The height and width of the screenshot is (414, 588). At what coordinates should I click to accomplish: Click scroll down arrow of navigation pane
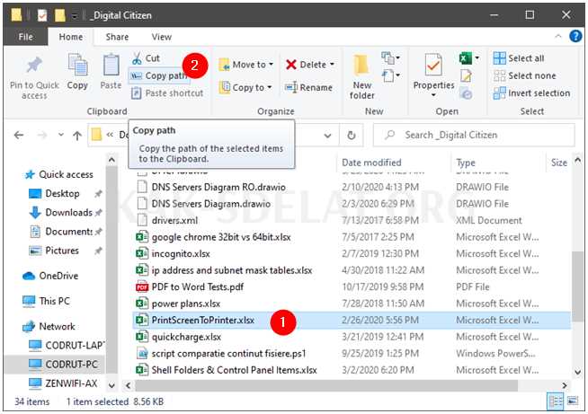click(111, 384)
